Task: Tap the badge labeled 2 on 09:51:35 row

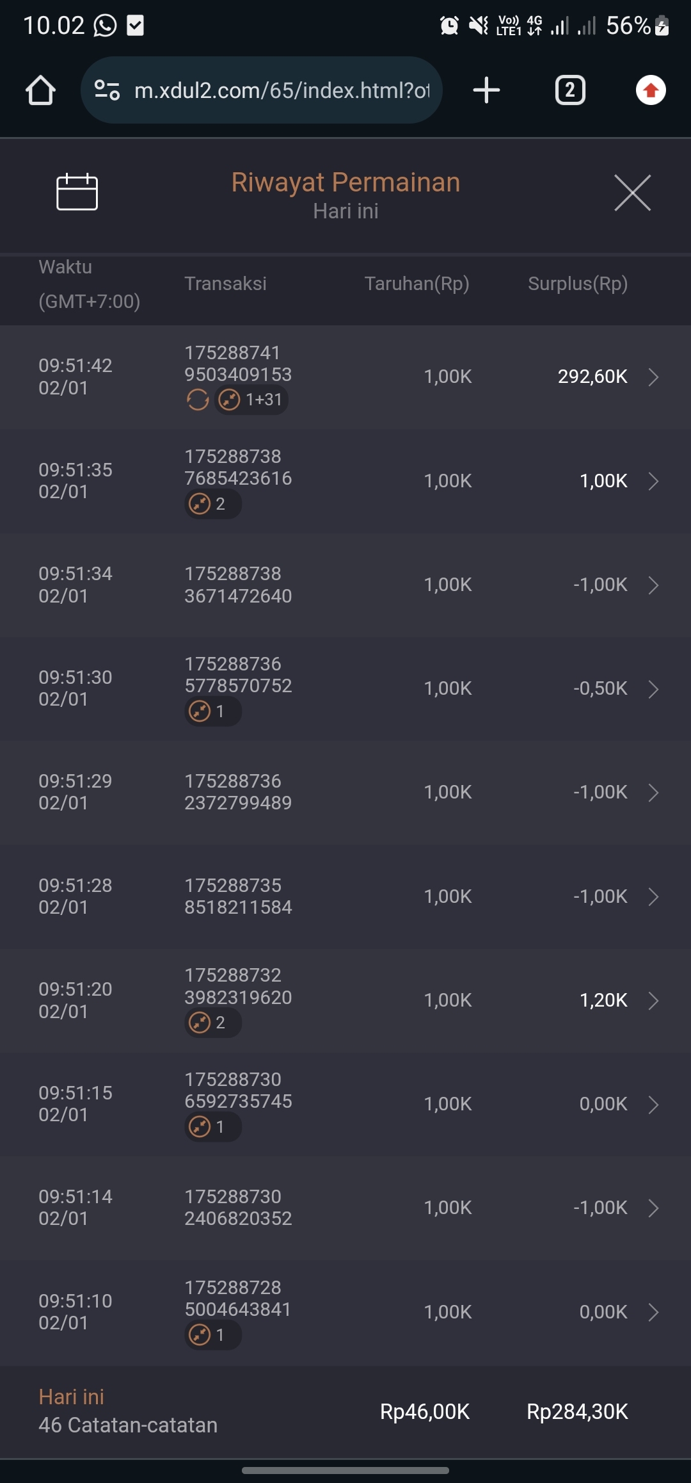Action: click(x=212, y=504)
